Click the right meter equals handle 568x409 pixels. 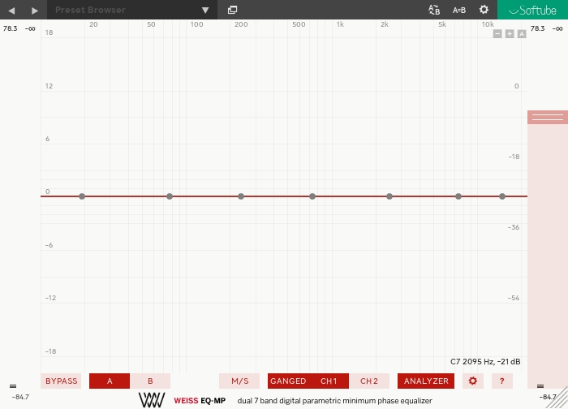click(x=540, y=386)
